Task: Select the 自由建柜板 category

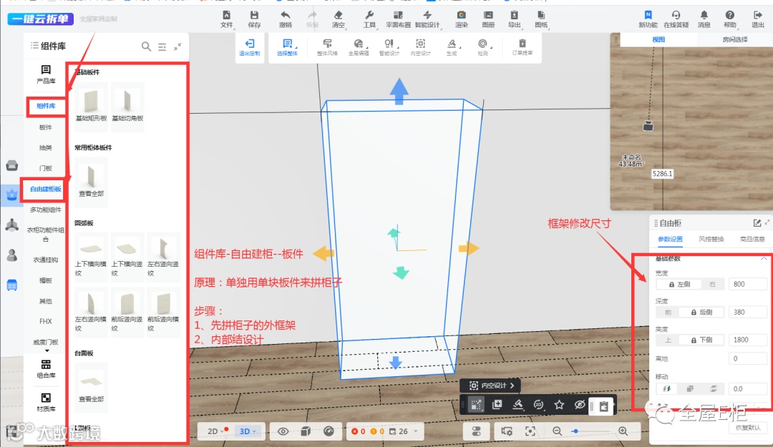Action: click(x=45, y=190)
